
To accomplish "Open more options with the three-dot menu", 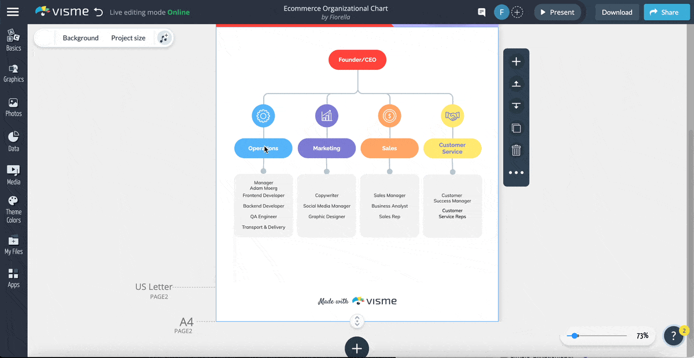I will tap(516, 172).
